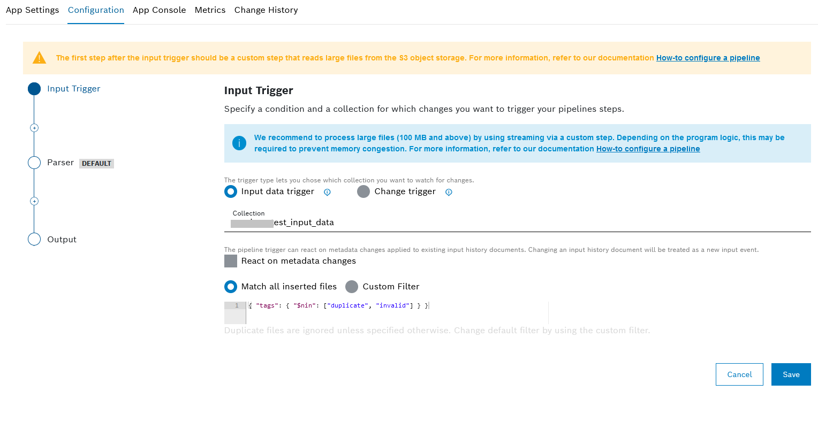Click info icon beside Change trigger
Screen dimensions: 818x422
(x=449, y=192)
